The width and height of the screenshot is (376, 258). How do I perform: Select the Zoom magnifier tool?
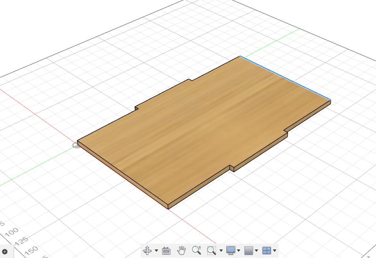(197, 250)
